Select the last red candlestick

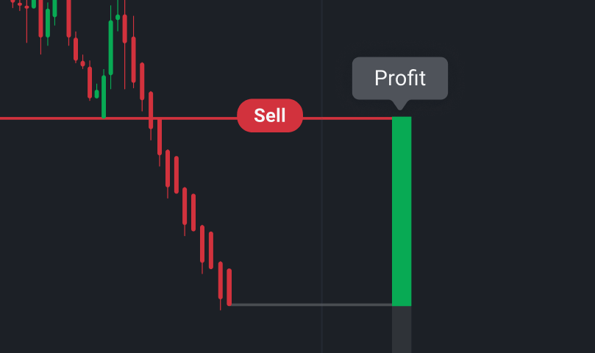229,286
